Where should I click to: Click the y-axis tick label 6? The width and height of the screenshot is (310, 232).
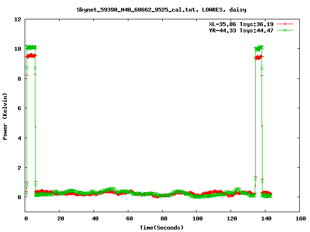pyautogui.click(x=19, y=108)
